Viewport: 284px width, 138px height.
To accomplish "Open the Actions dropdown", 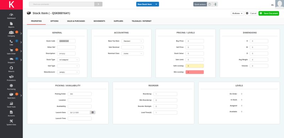I will (237, 13).
